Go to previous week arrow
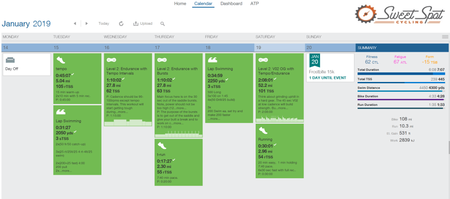Viewport: 450px width, 199px height. point(74,23)
